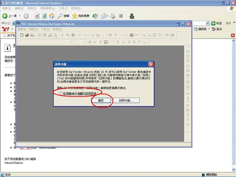Image resolution: width=236 pixels, height=177 pixels.
Task: Open the 編輯 menu in Internet Explorer
Action: 19,8
